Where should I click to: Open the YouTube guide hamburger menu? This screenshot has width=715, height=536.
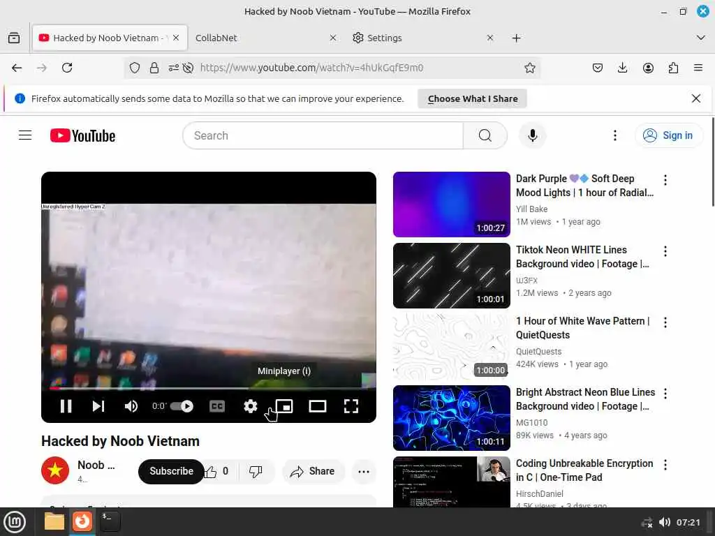tap(25, 135)
